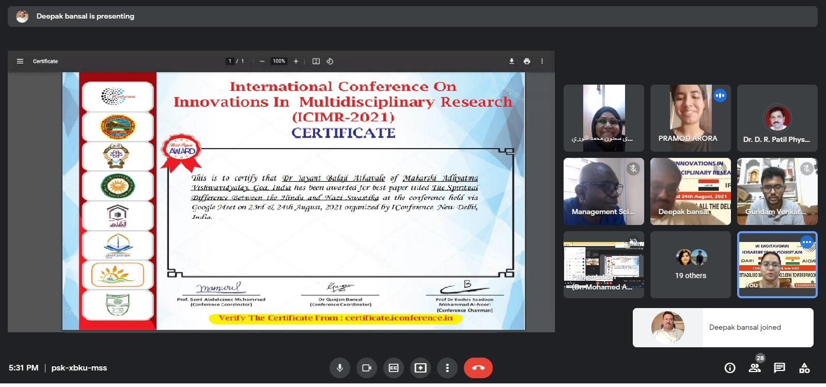The image size is (826, 387).
Task: Toggle the microphone in call controls
Action: pyautogui.click(x=340, y=368)
